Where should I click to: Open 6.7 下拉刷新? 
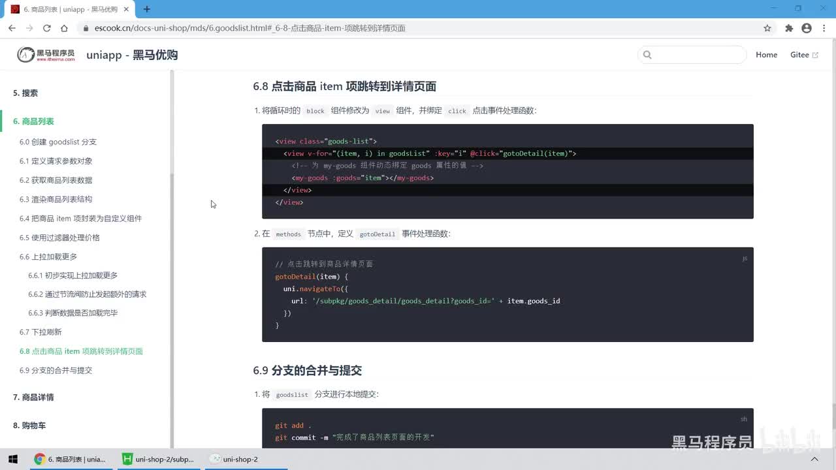click(x=40, y=332)
